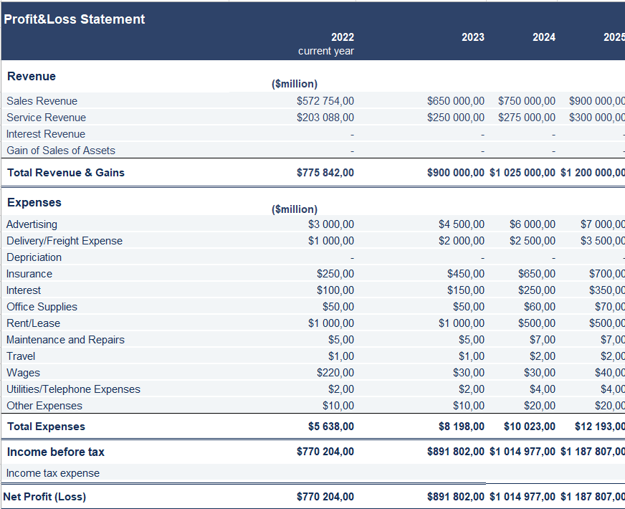Click the Expenses section heading
This screenshot has width=625, height=509.
point(34,203)
